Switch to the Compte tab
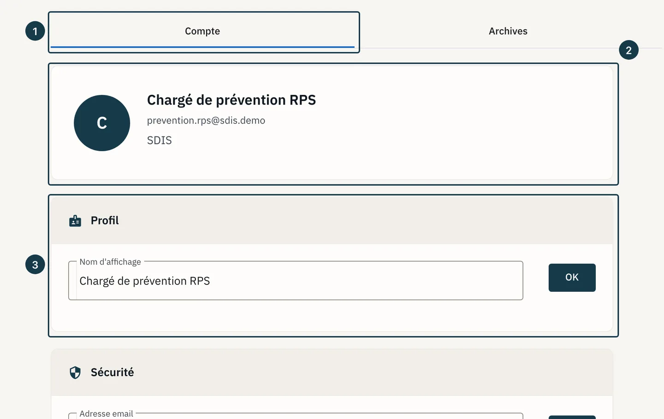This screenshot has height=419, width=664. pos(202,31)
